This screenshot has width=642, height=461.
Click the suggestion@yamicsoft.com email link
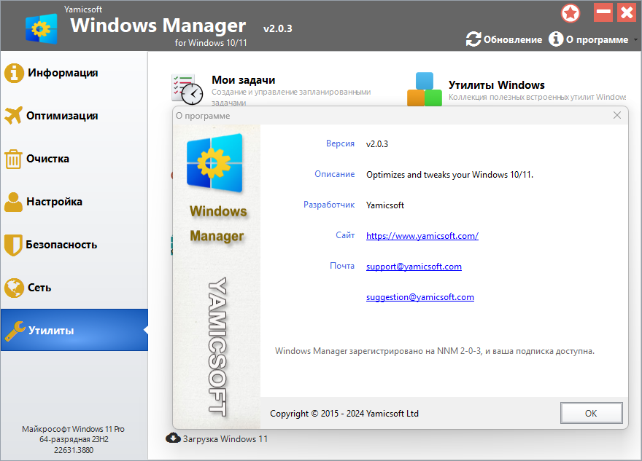pyautogui.click(x=420, y=297)
